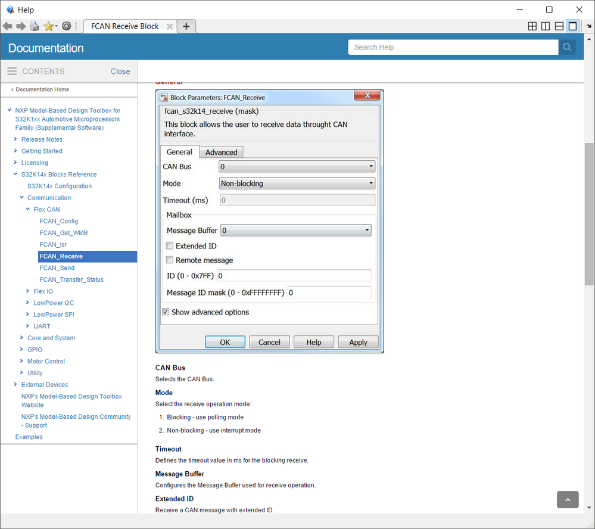Toggle the CONTENTS hamburger menu icon
The height and width of the screenshot is (529, 595).
tap(12, 71)
